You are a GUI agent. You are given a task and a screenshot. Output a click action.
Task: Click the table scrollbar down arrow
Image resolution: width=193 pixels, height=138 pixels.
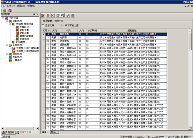click(190, 128)
